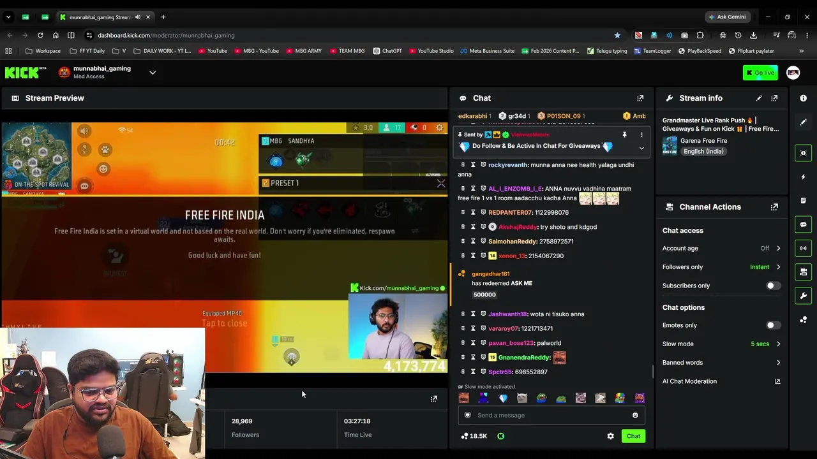Click the 18.5K channel points balance

pyautogui.click(x=474, y=436)
